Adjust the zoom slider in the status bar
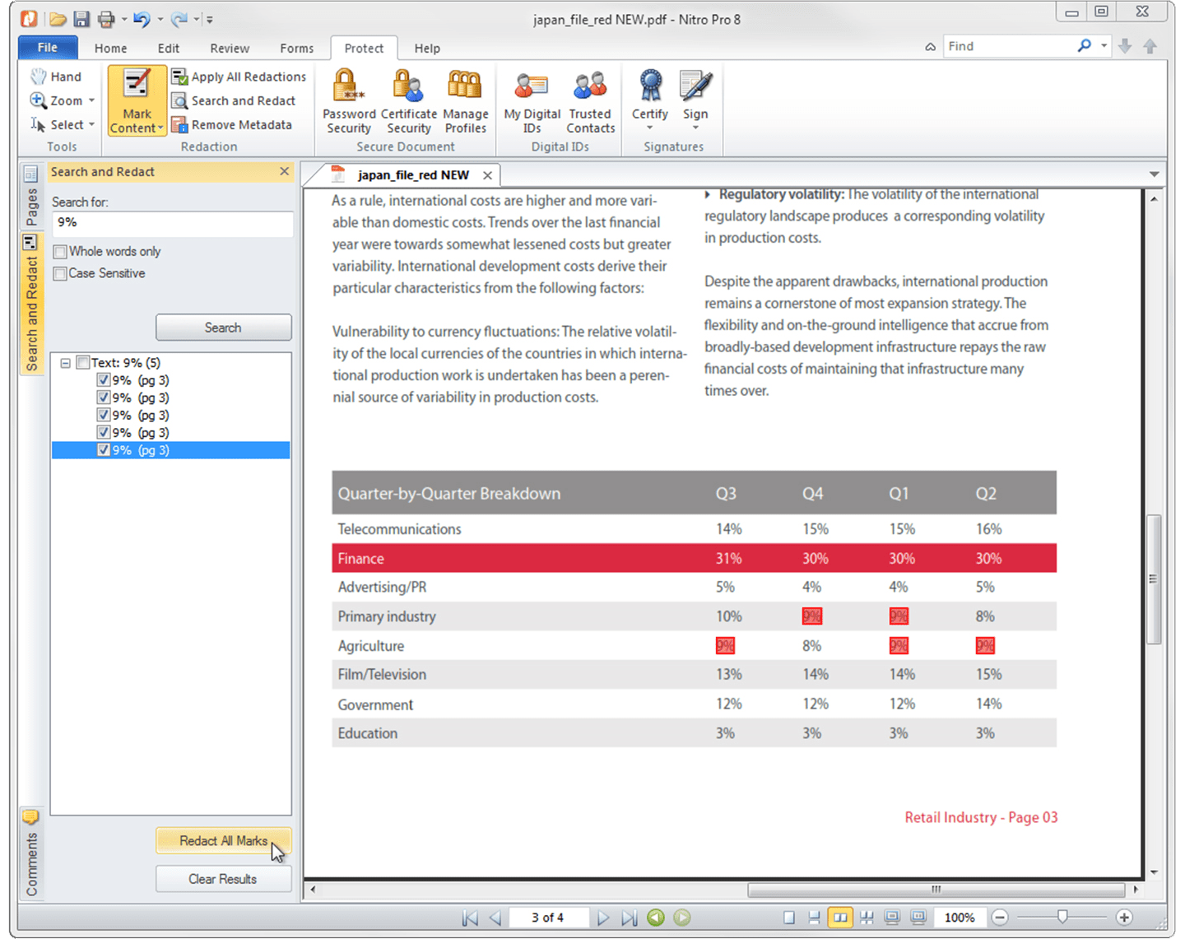Image resolution: width=1185 pixels, height=939 pixels. 1063,916
